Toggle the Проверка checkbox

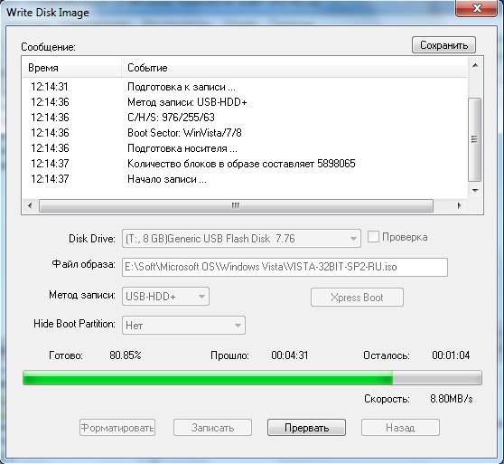pyautogui.click(x=373, y=237)
